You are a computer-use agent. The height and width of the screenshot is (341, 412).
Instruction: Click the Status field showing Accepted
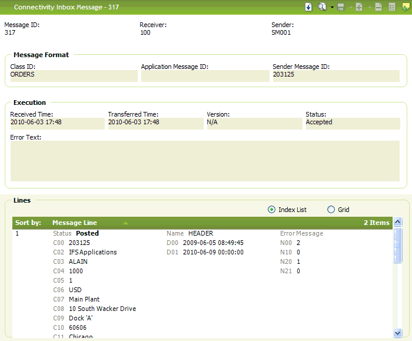[x=352, y=123]
